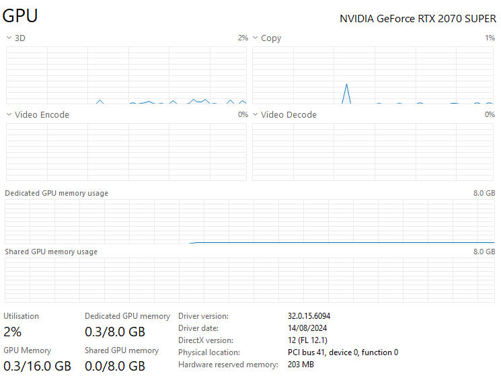
Task: Click the GPU heading title
Action: 20,16
